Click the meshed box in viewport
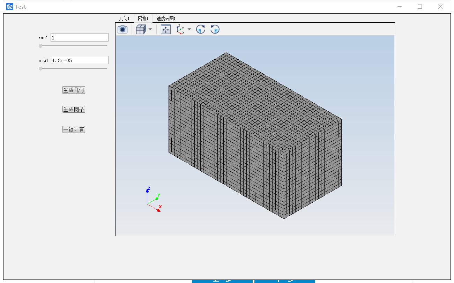The image size is (454, 283). [x=255, y=136]
